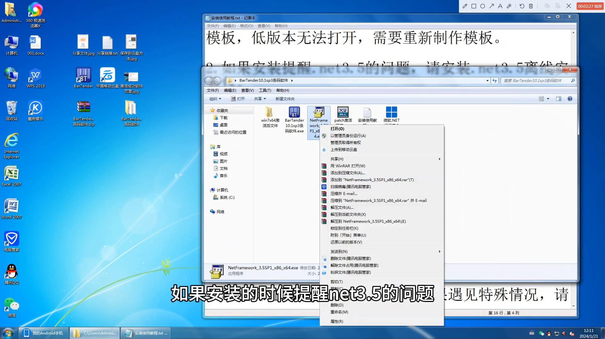Click the undo icon in recorder toolbar
The width and height of the screenshot is (605, 339).
[x=522, y=6]
